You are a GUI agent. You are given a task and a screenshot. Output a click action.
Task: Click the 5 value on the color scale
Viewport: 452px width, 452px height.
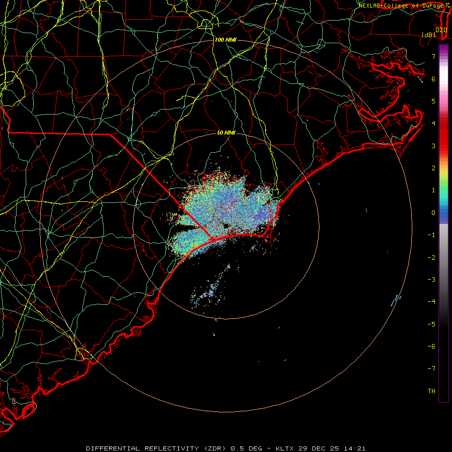tap(433, 101)
